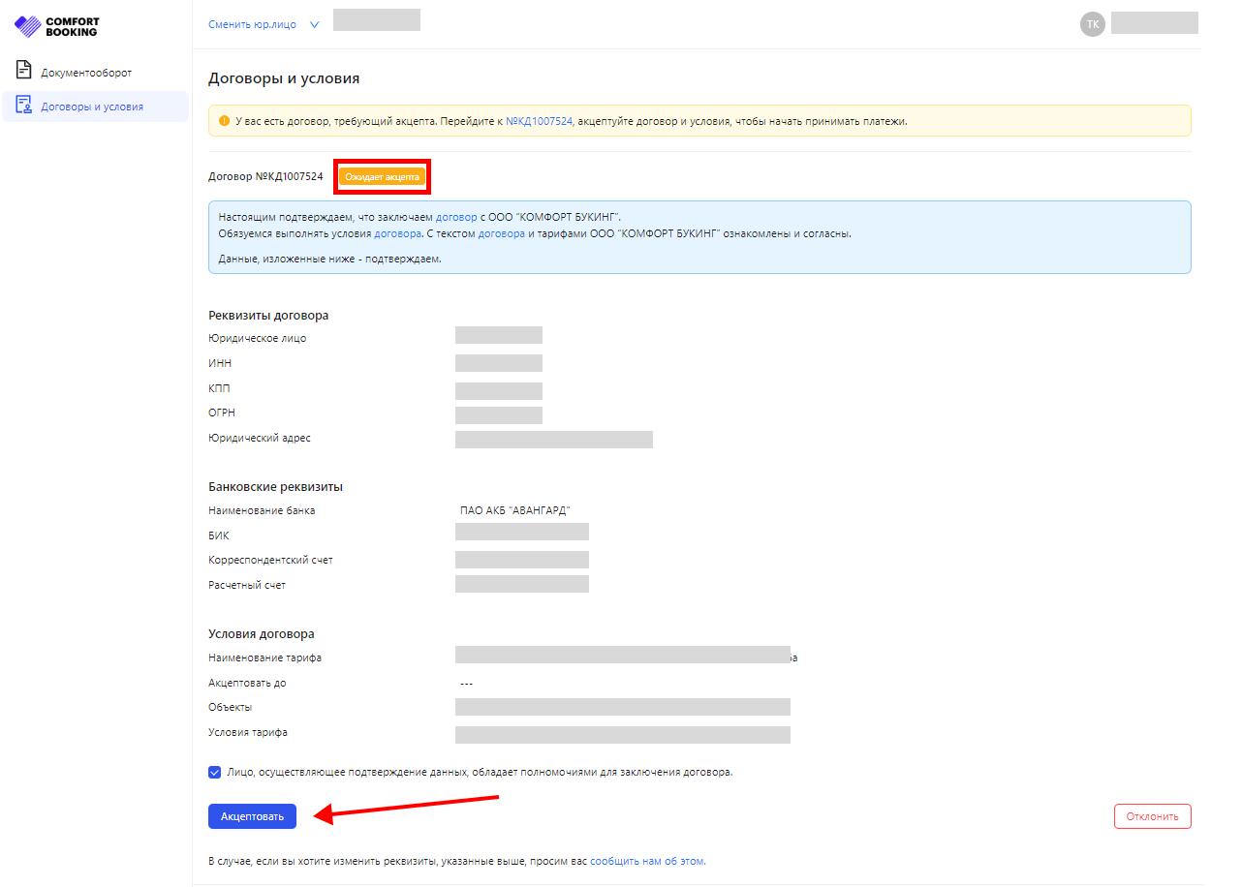
Task: Click the Расчетный счет label
Action: (247, 586)
